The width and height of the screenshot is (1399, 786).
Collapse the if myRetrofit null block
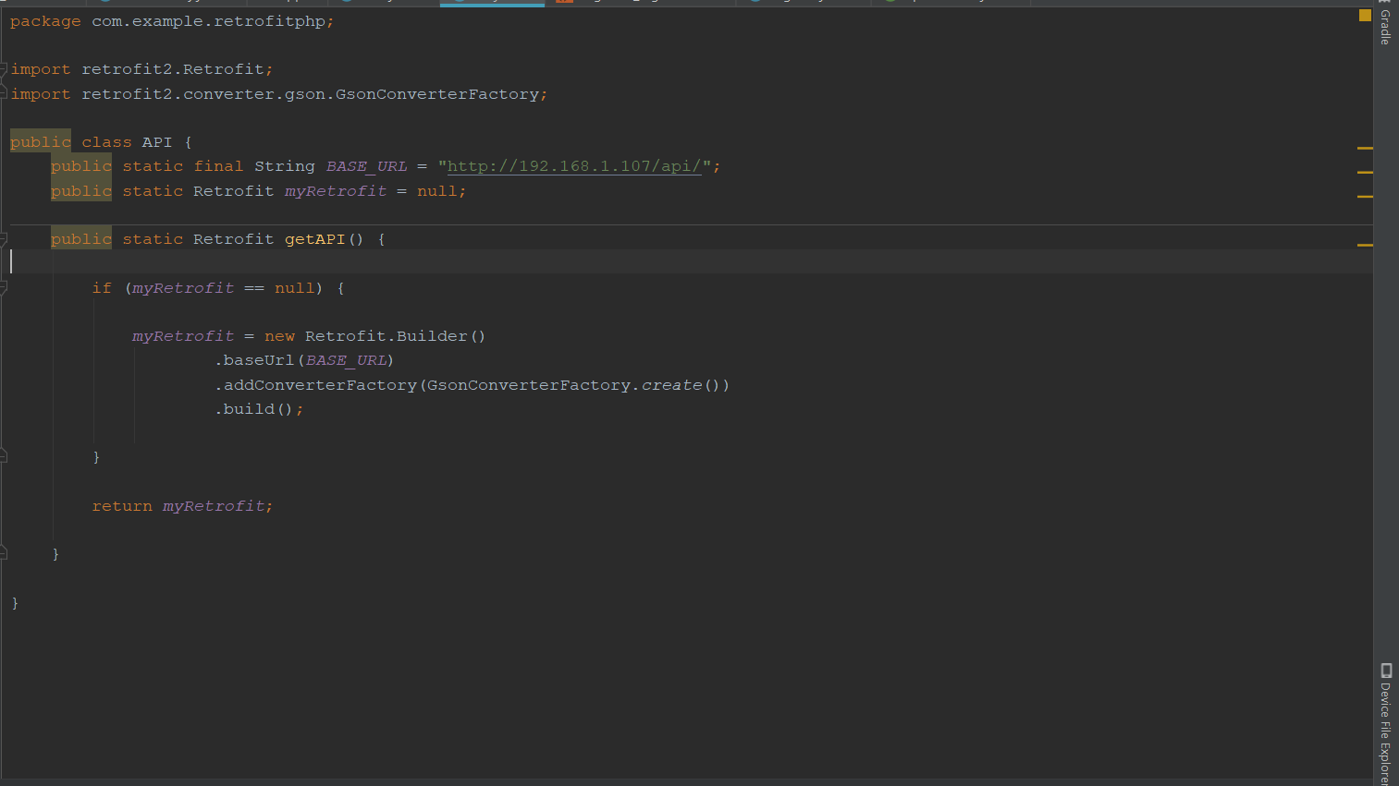(x=4, y=287)
